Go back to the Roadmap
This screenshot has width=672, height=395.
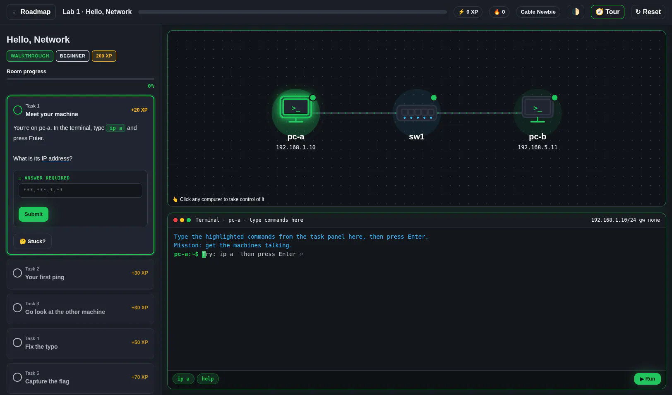click(31, 12)
